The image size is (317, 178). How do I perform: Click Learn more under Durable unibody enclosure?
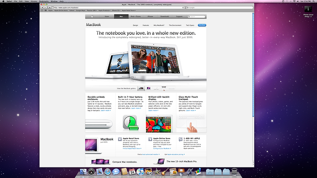(x=106, y=111)
